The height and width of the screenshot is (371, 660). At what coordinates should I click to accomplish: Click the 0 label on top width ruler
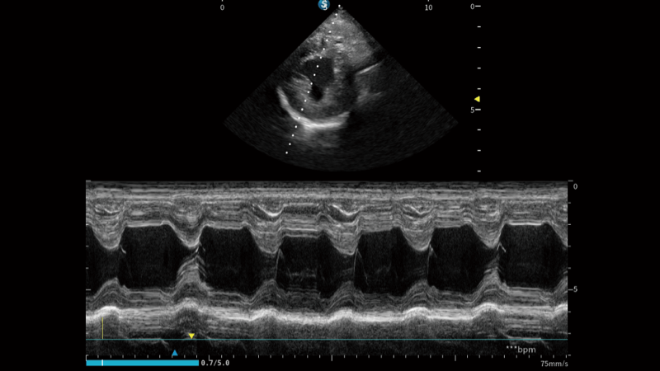coord(222,7)
